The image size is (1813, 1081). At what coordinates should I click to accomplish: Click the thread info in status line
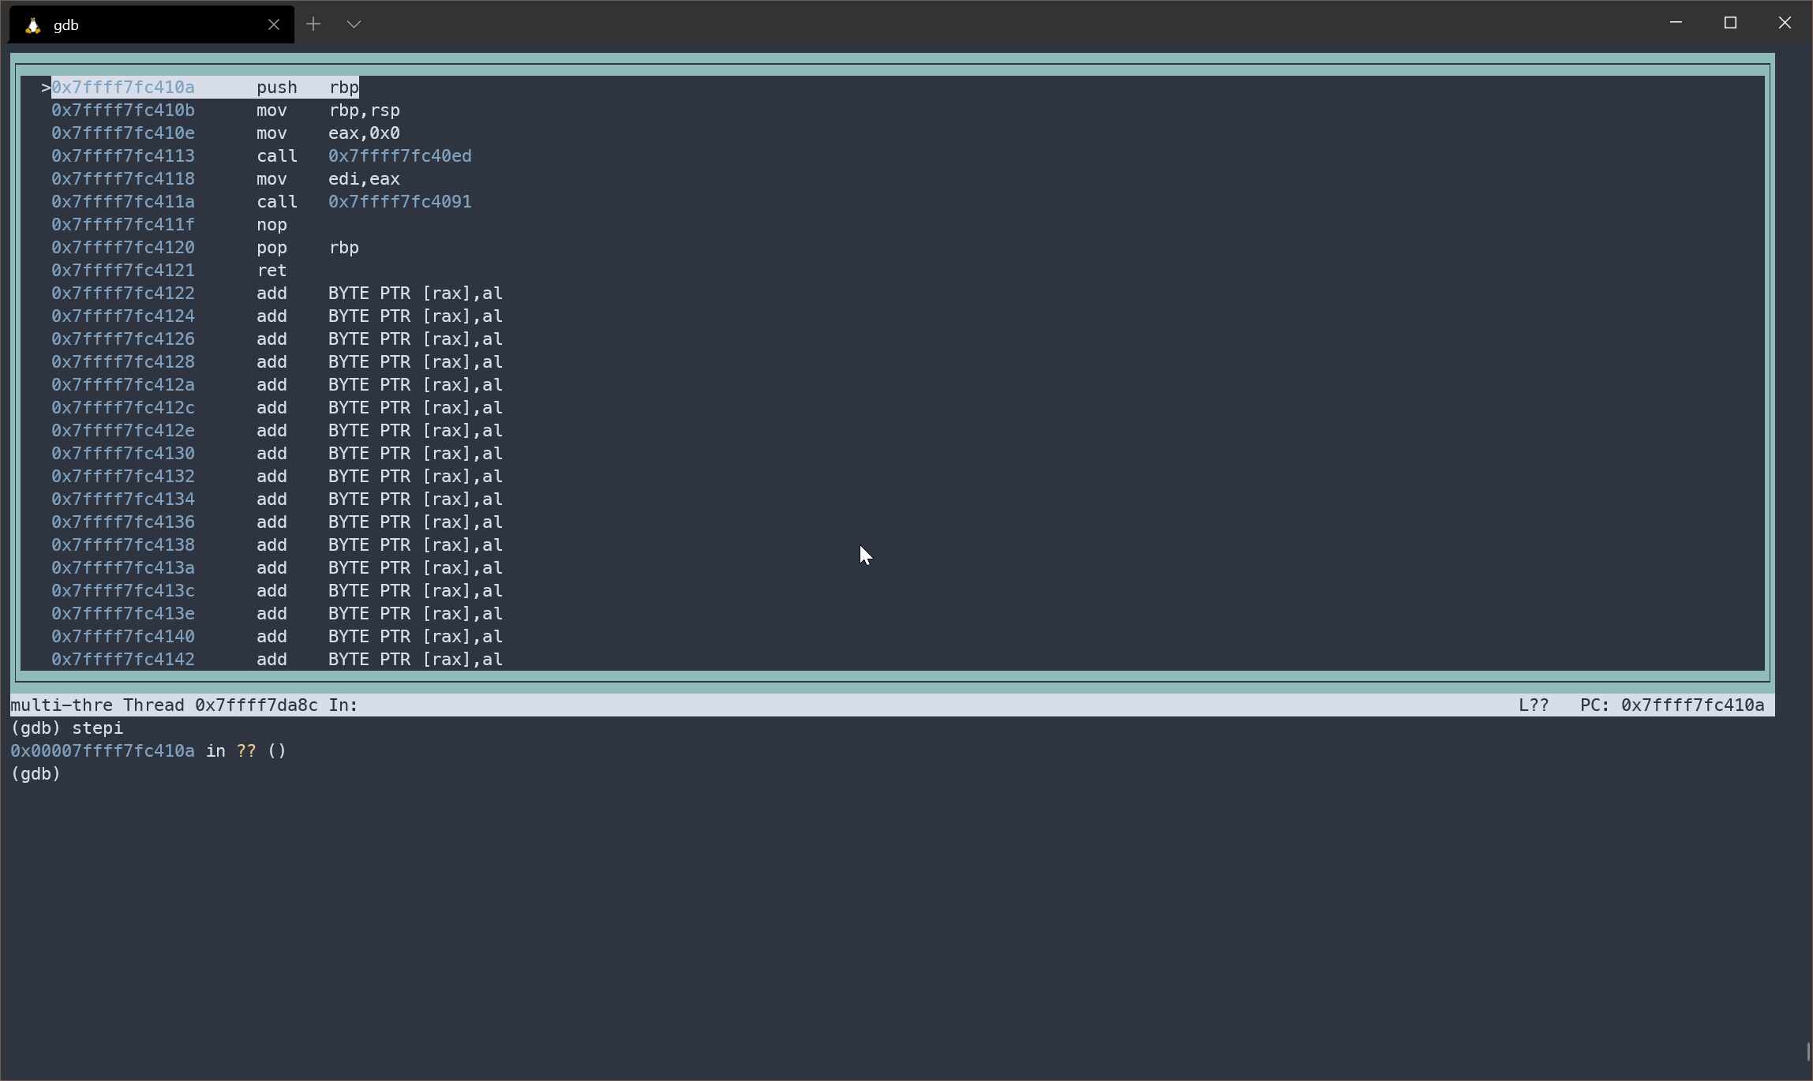click(219, 705)
